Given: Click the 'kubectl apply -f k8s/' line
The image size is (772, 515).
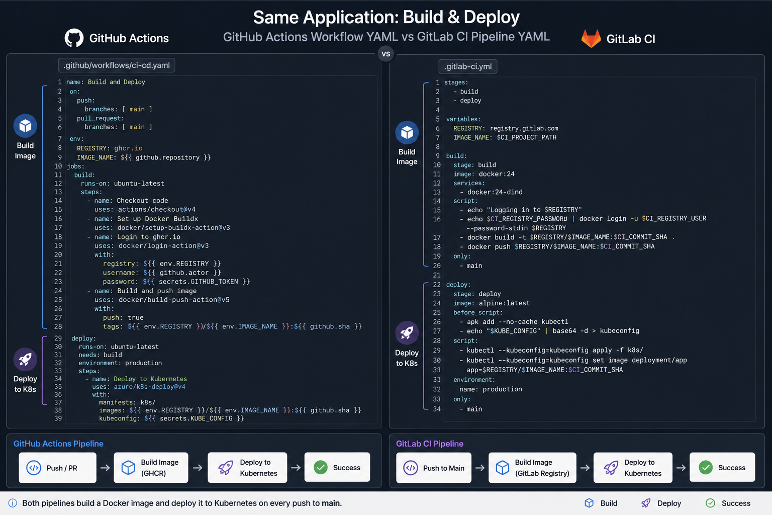Looking at the screenshot, I should 551,351.
